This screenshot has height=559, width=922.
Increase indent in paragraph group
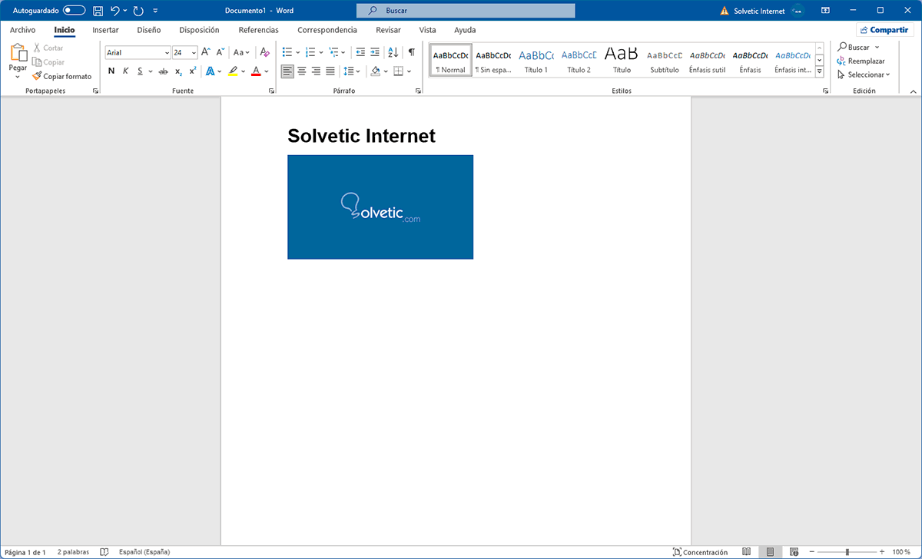[375, 52]
